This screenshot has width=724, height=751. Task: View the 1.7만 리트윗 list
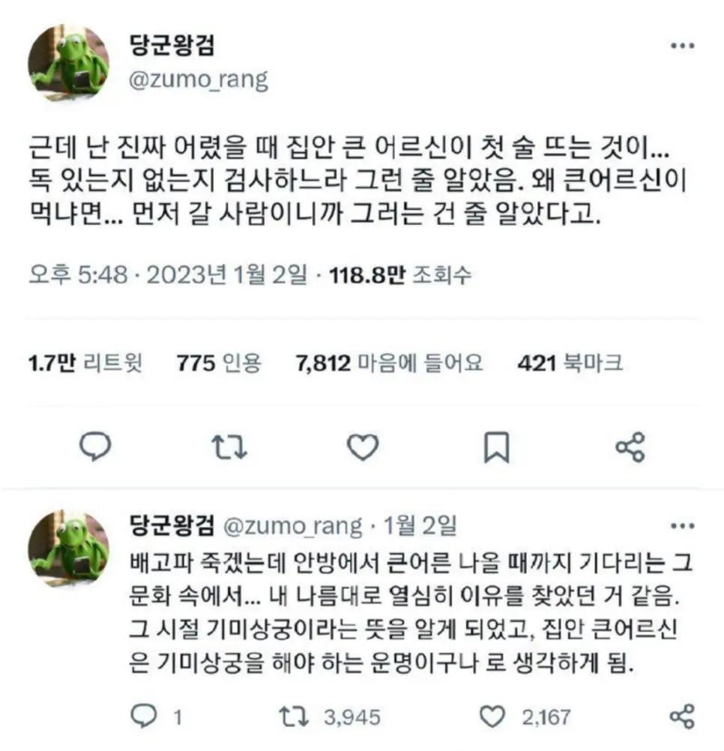pos(85,363)
